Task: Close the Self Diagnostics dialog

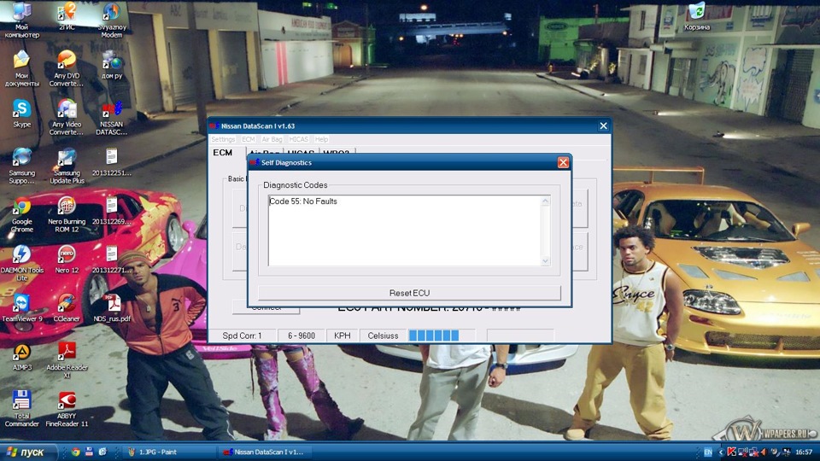Action: [563, 162]
